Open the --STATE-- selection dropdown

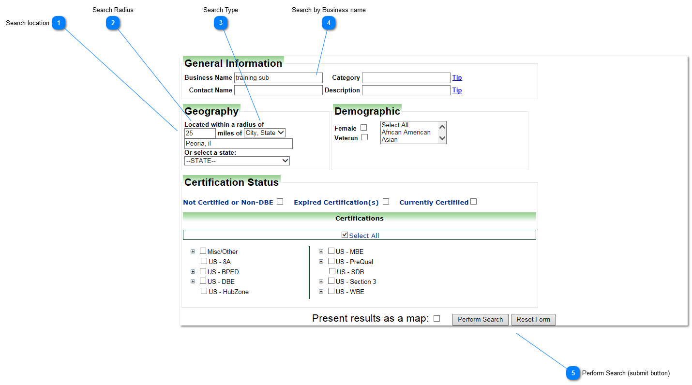point(237,161)
